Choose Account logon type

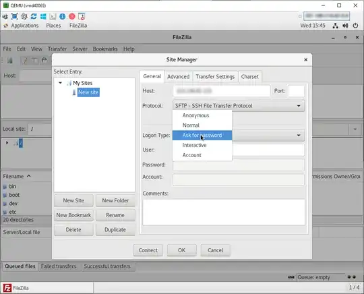pyautogui.click(x=202, y=155)
